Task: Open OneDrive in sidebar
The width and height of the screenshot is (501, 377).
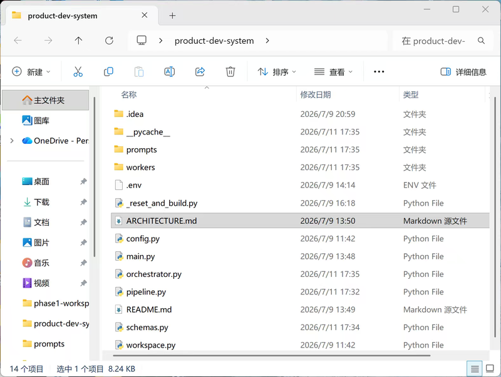Action: coord(55,141)
